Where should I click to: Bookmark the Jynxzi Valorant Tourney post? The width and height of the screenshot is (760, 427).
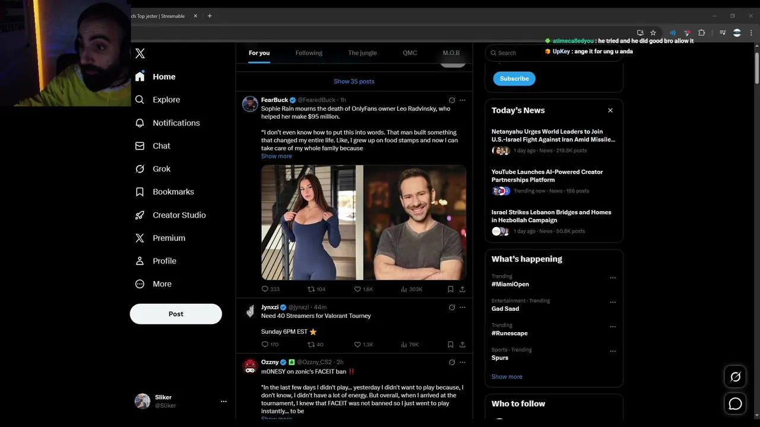451,345
